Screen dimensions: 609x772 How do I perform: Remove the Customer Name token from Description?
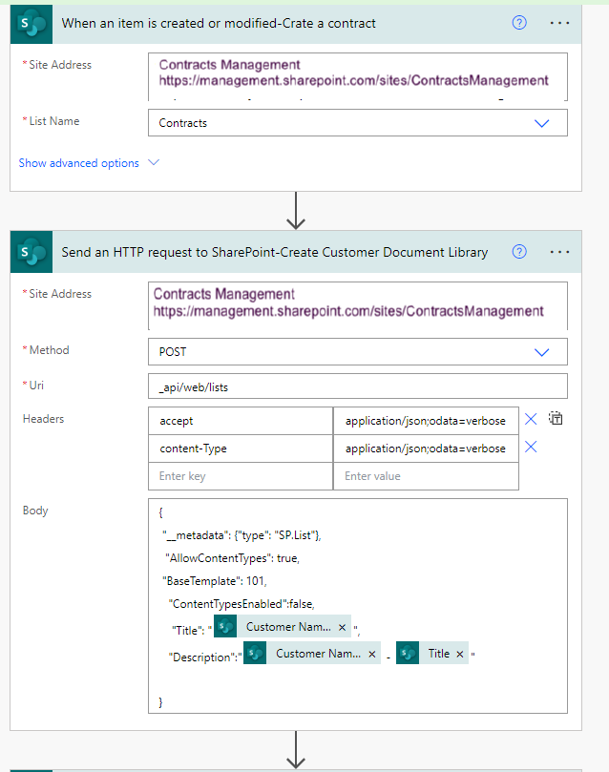[372, 654]
